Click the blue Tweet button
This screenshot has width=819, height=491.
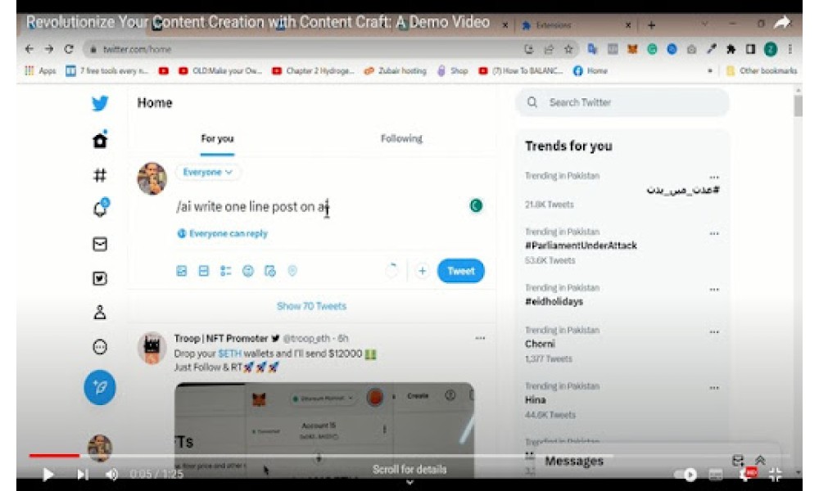pos(460,271)
